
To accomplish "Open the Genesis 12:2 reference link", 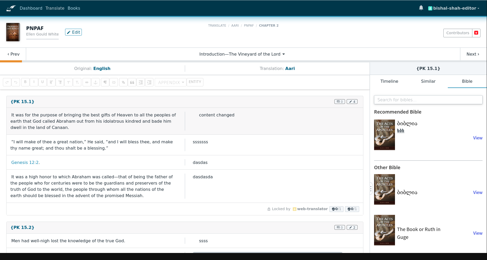I will point(25,162).
